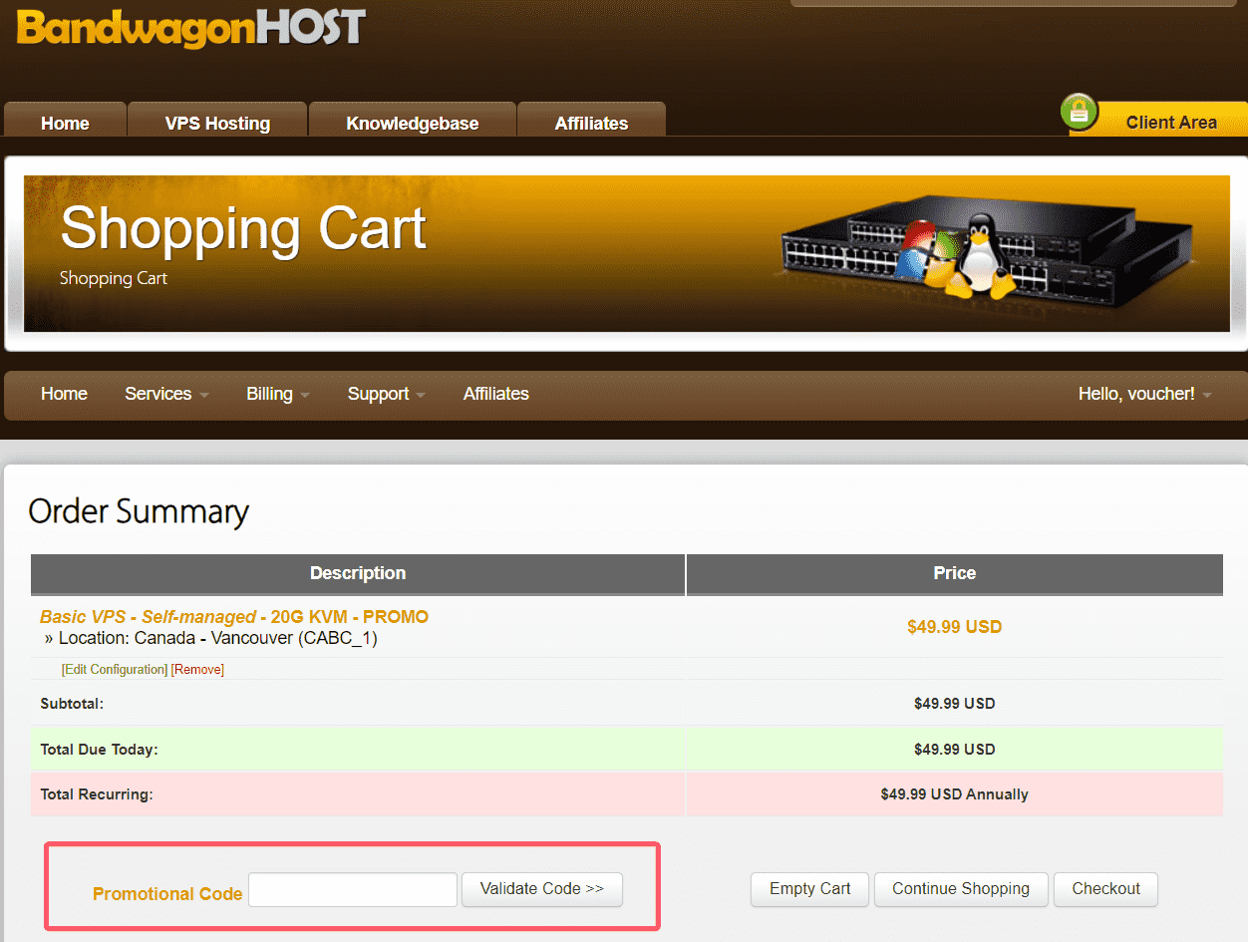Viewport: 1248px width, 942px height.
Task: Click the Description column header
Action: point(358,573)
